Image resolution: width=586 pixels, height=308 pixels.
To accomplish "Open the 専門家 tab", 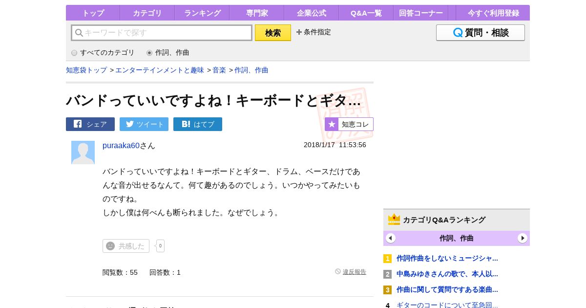I will tap(257, 13).
